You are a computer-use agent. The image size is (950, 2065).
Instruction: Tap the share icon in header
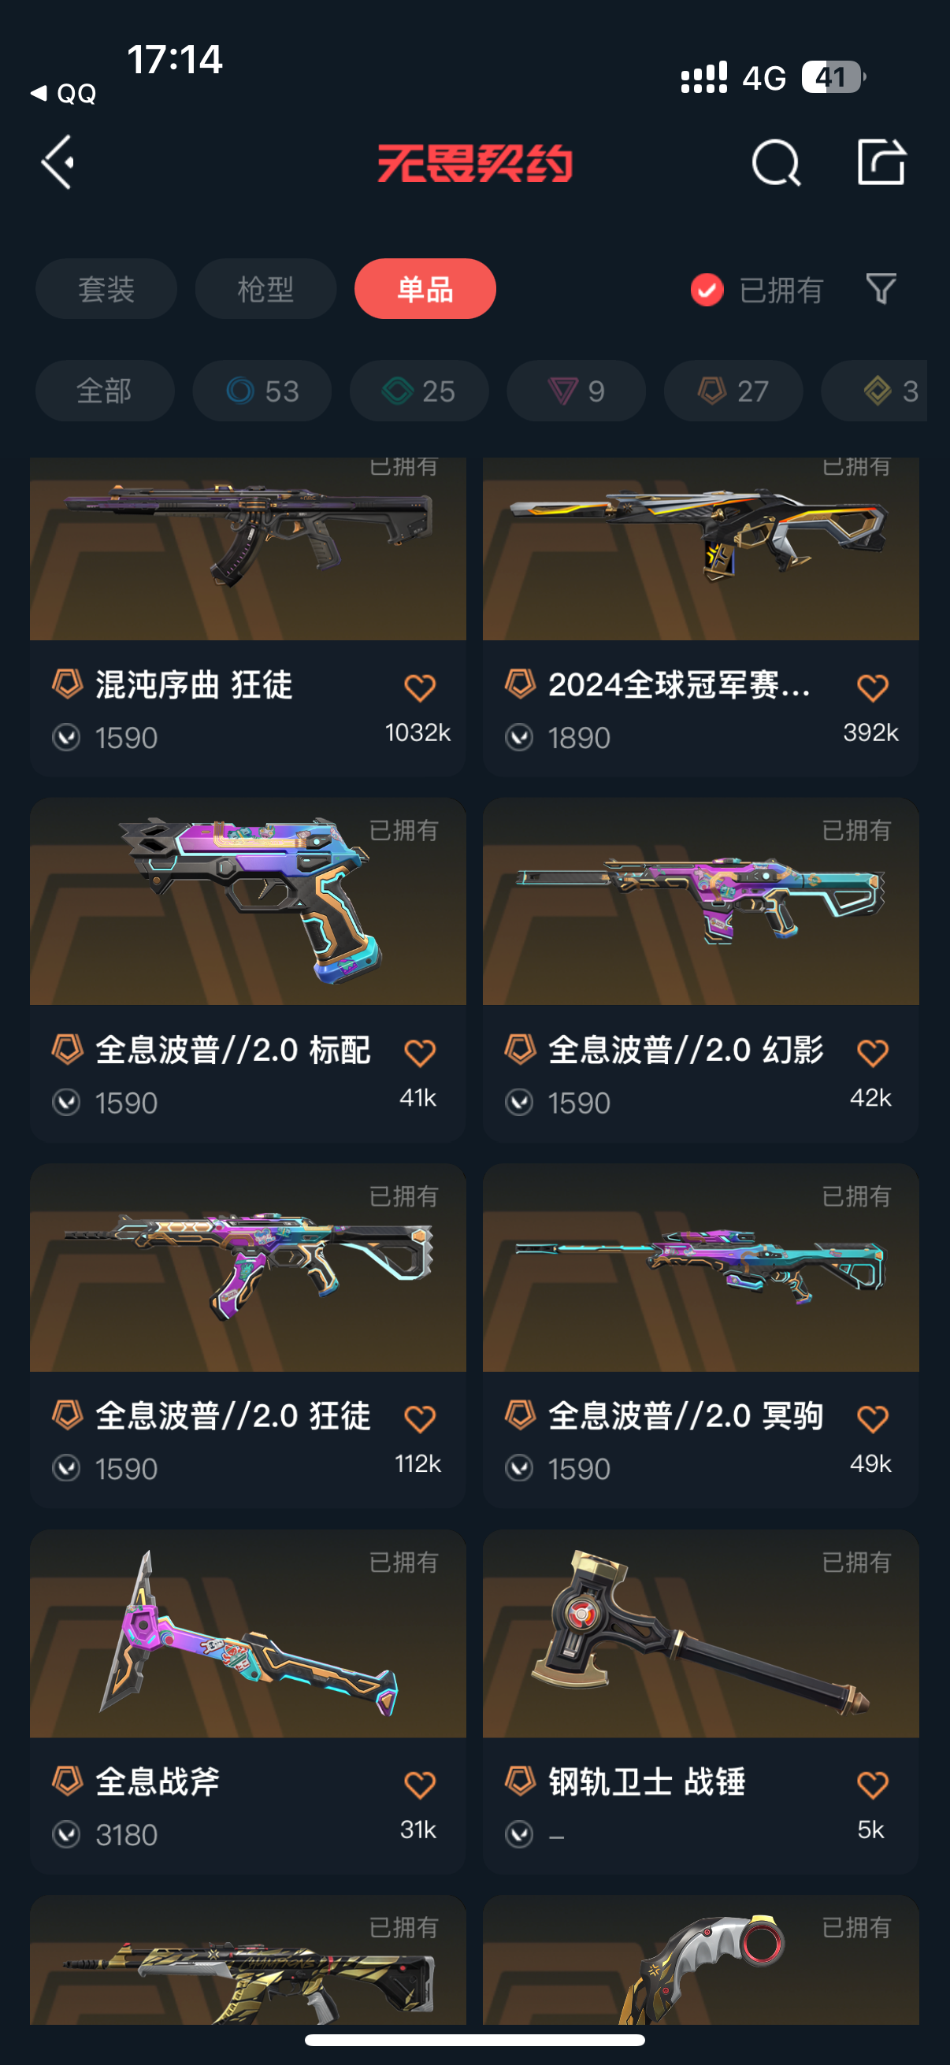pyautogui.click(x=881, y=163)
